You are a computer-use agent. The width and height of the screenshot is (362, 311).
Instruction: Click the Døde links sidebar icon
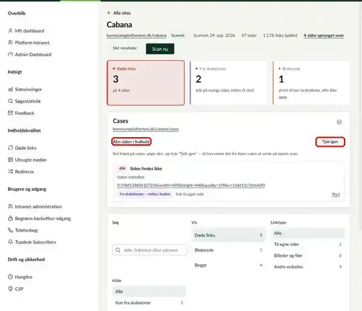coord(10,148)
